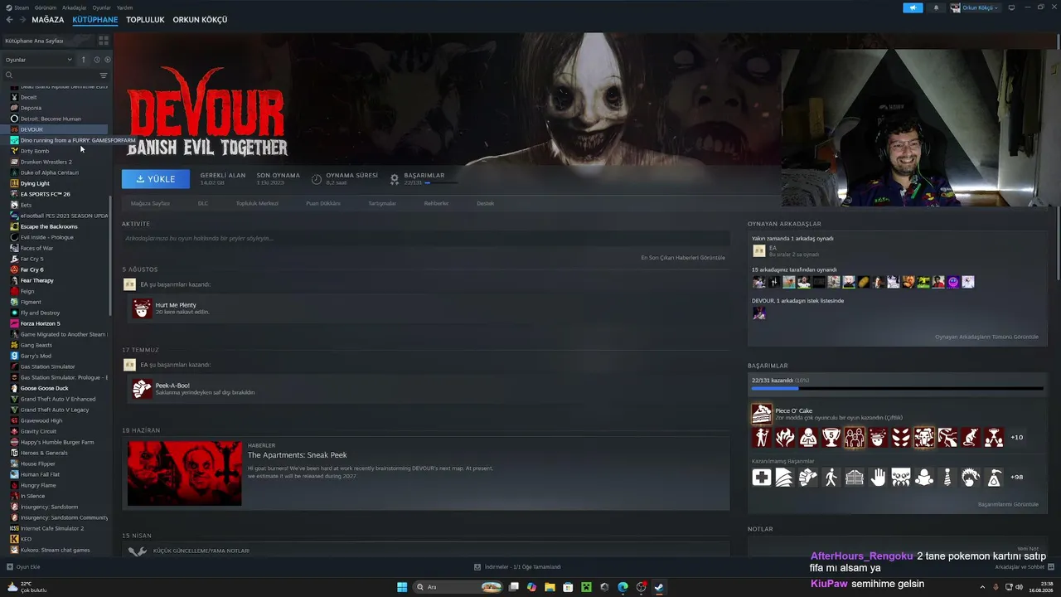
Task: Click the Steam announcements megaphone button
Action: (913, 7)
